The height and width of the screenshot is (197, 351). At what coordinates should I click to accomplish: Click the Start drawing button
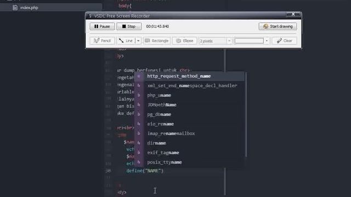278,26
